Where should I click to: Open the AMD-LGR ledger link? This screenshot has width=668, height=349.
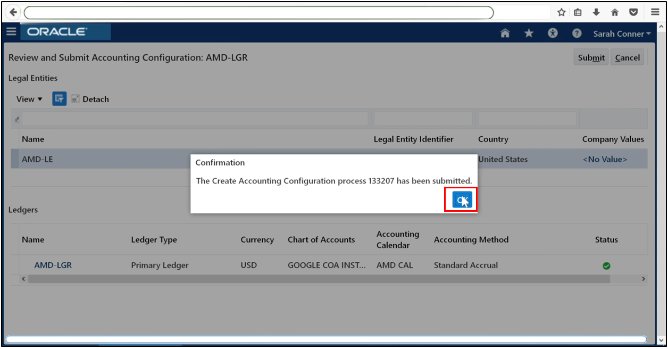pos(53,265)
